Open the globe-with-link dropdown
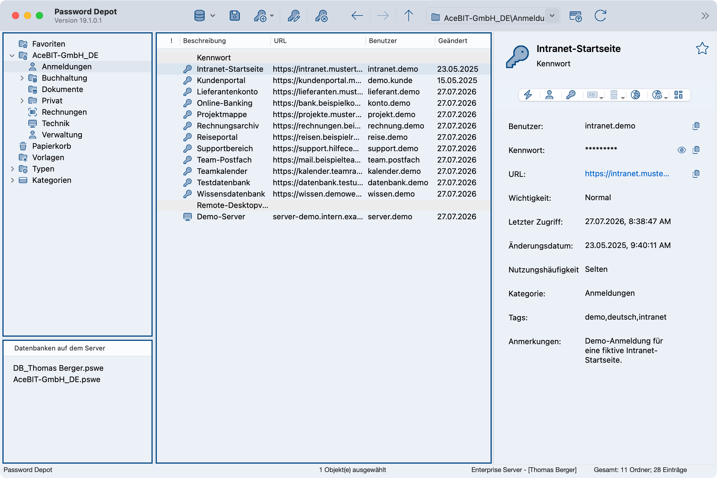717x478 pixels. pos(666,98)
